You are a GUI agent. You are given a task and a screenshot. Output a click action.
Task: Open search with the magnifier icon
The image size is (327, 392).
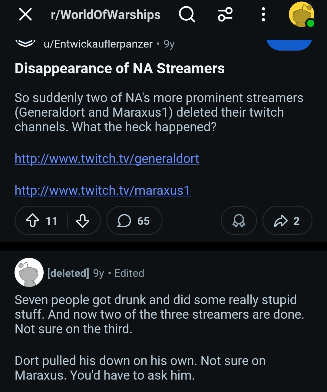point(187,14)
